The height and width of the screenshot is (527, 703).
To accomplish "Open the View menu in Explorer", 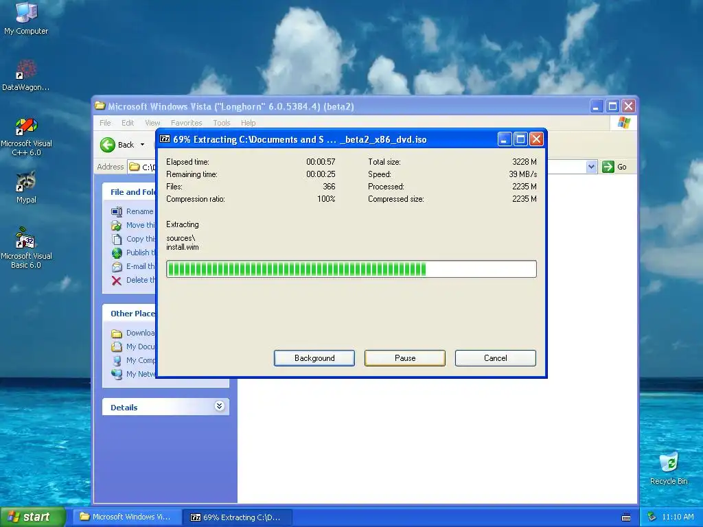I will [x=152, y=123].
